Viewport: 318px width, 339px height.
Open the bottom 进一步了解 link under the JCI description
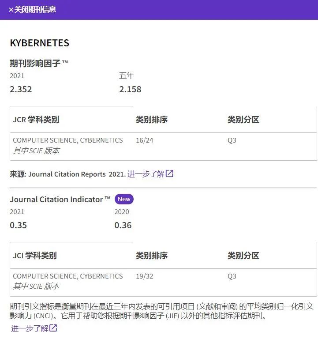point(30,328)
